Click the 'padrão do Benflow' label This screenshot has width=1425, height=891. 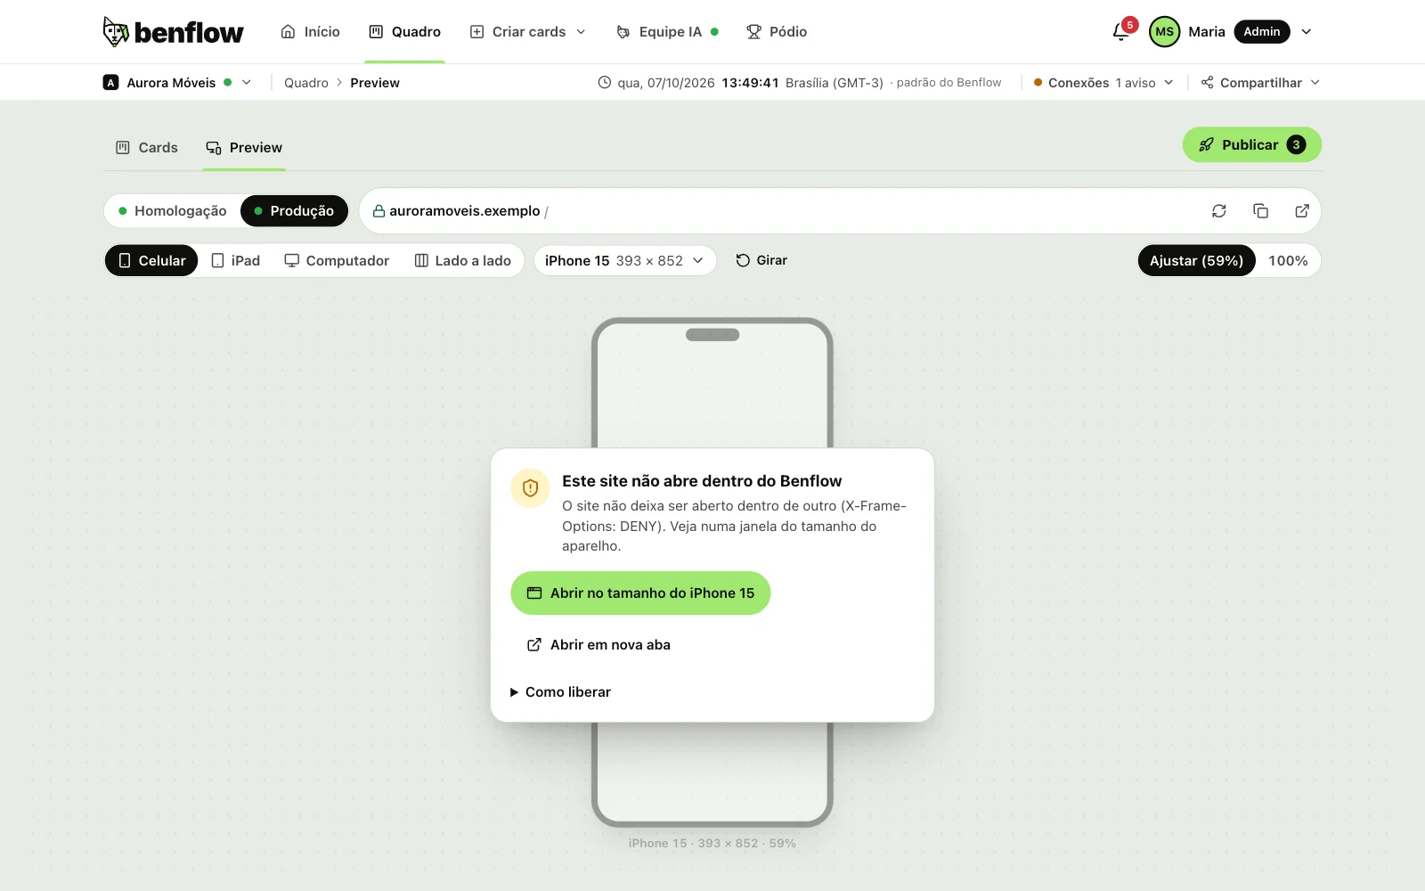949,83
